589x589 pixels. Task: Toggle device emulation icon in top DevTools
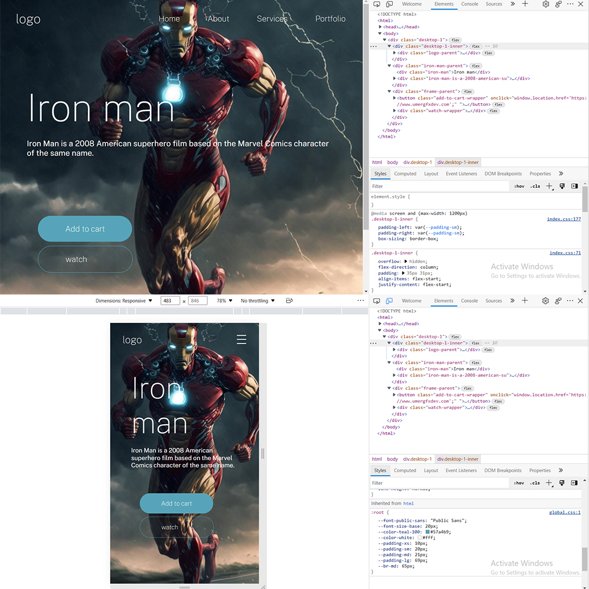[389, 4]
